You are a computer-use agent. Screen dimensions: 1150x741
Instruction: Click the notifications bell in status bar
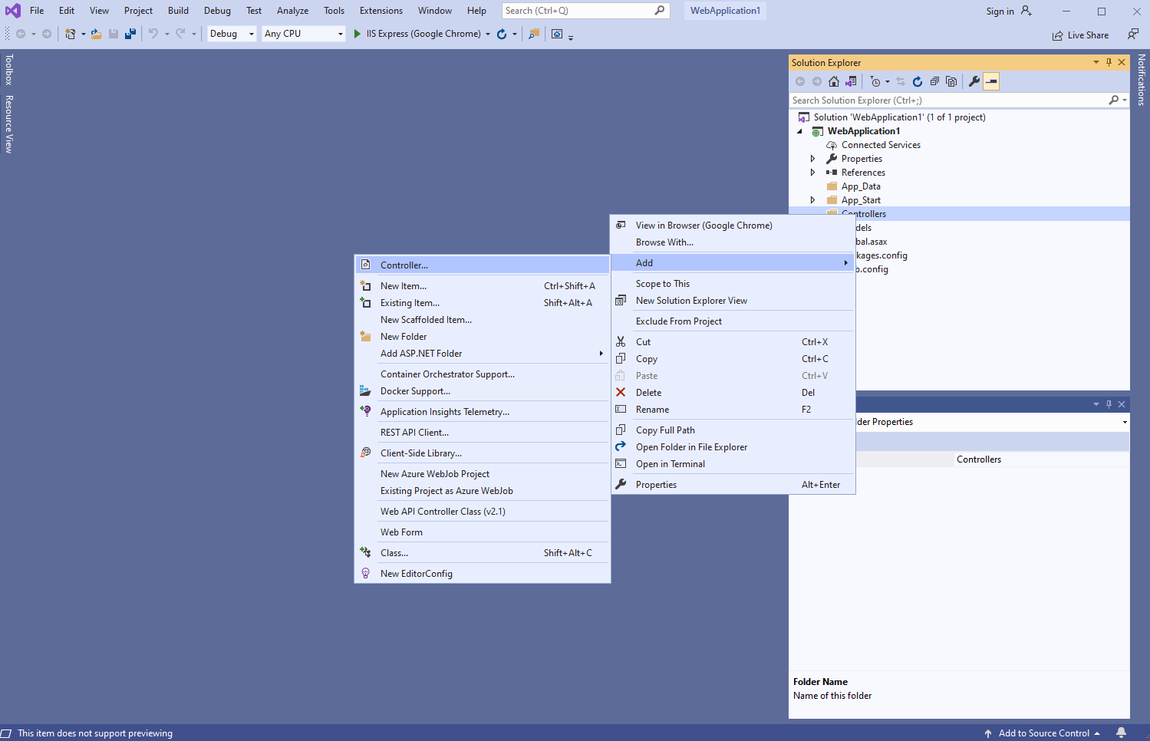click(1121, 733)
